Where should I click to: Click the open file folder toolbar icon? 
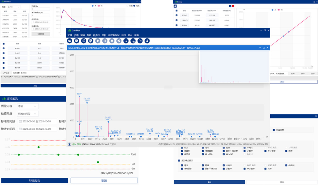(x=70, y=41)
